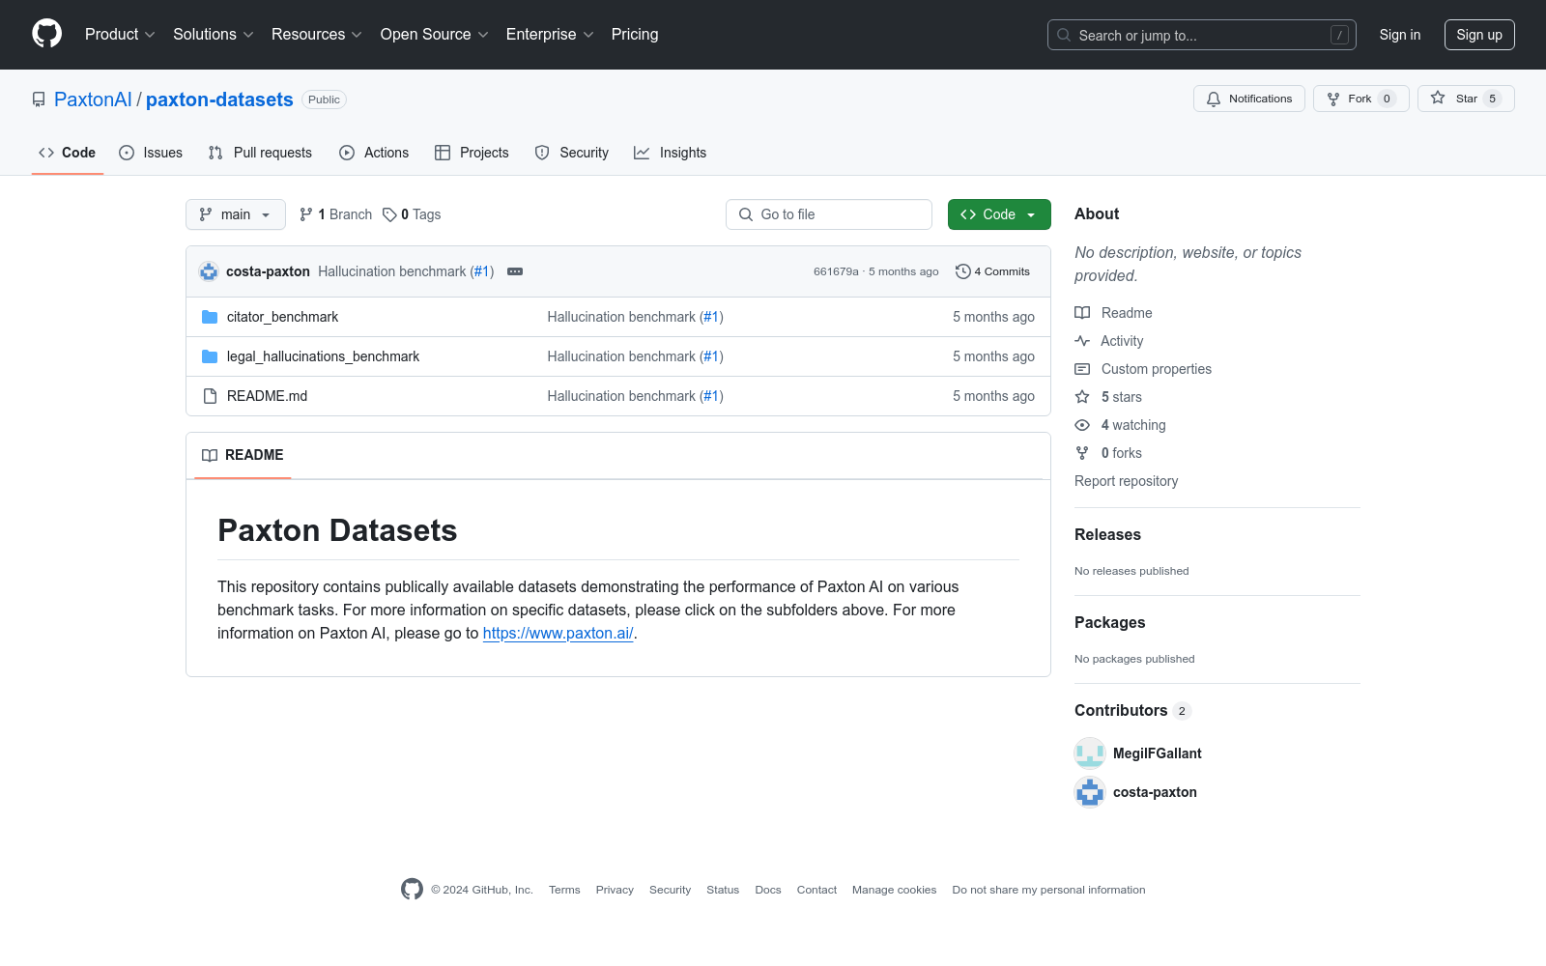Open the GitHub homepage logo
This screenshot has height=966, width=1546.
coord(46,34)
